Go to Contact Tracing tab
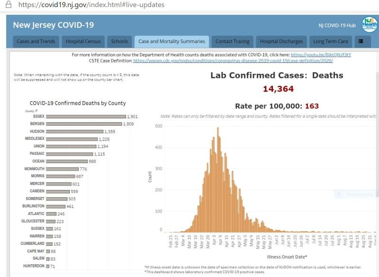Image resolution: width=379 pixels, height=277 pixels. [232, 42]
